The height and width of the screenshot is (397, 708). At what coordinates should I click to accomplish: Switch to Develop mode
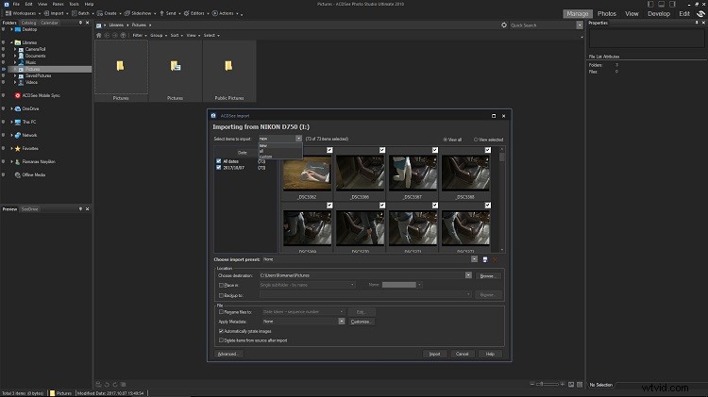[x=659, y=14]
